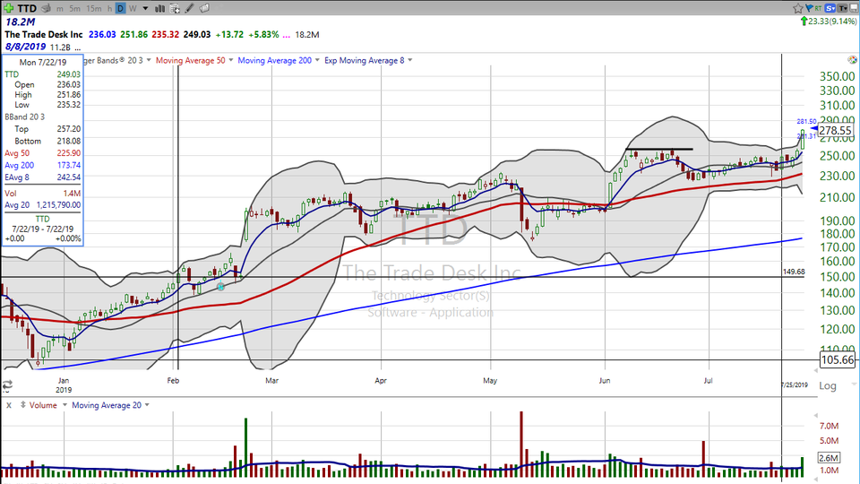Click the star favorite icon
This screenshot has width=860, height=484.
[798, 8]
